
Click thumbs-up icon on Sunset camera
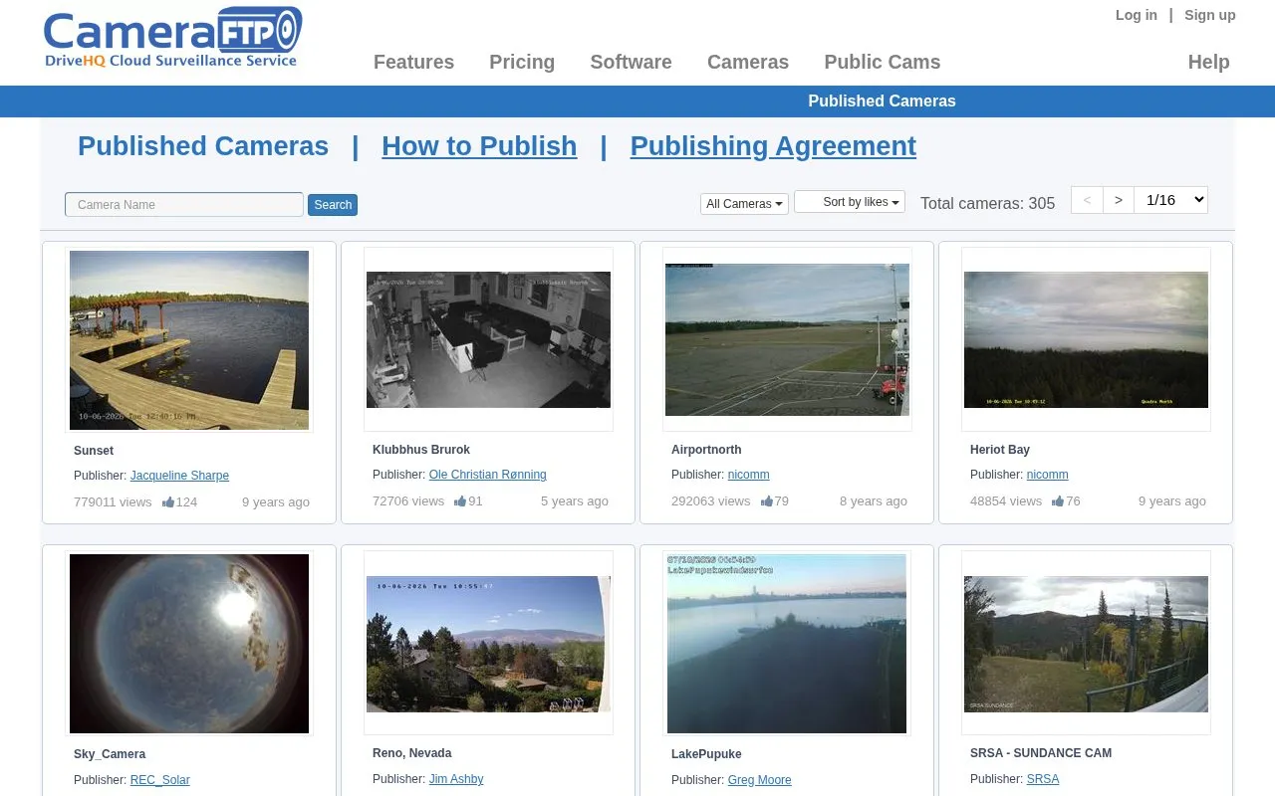coord(168,502)
